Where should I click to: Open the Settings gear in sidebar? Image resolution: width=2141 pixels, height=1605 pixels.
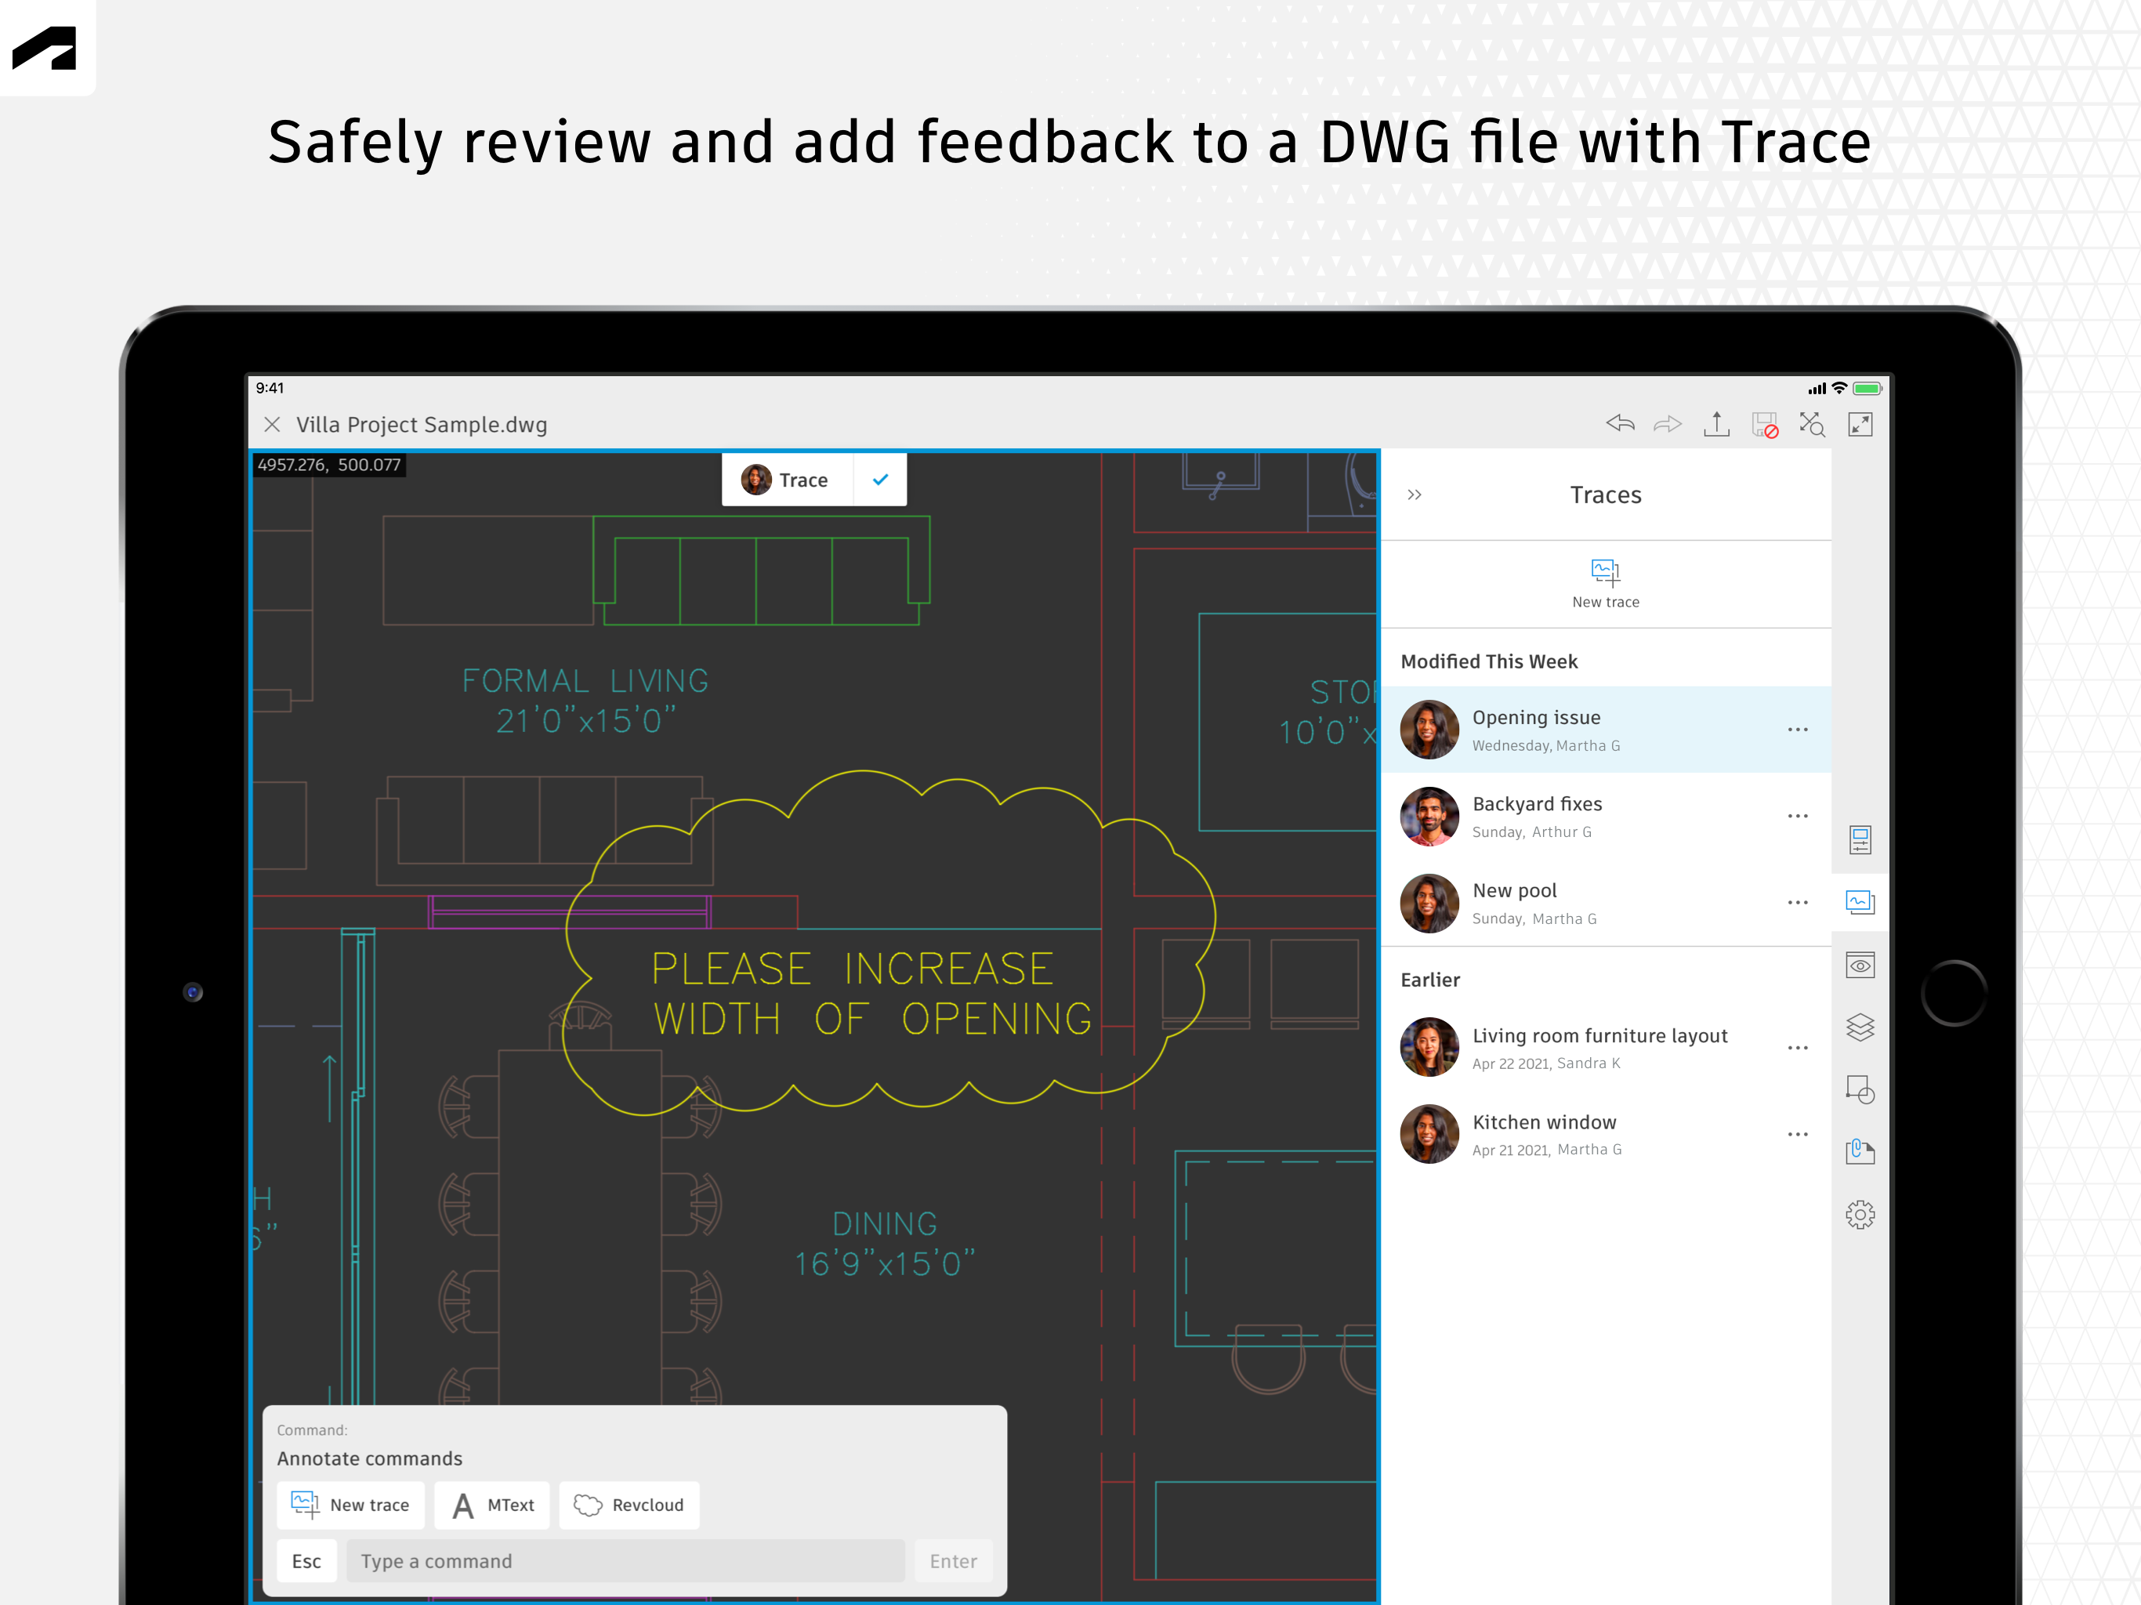1860,1214
